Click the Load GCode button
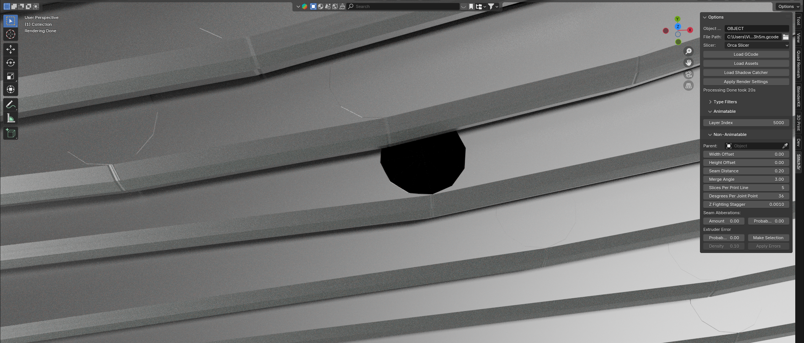 [x=746, y=54]
